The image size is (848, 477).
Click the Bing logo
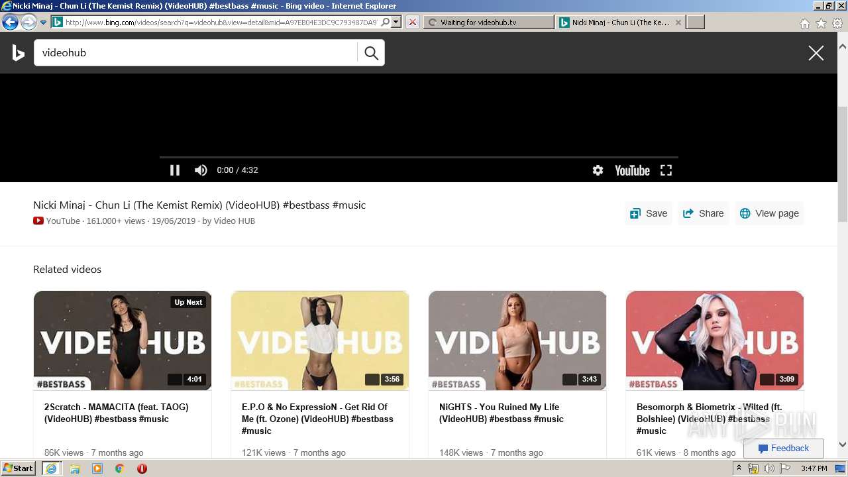click(x=19, y=52)
